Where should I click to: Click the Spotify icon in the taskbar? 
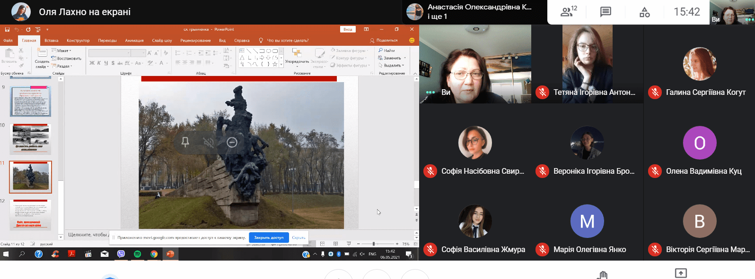pyautogui.click(x=137, y=254)
